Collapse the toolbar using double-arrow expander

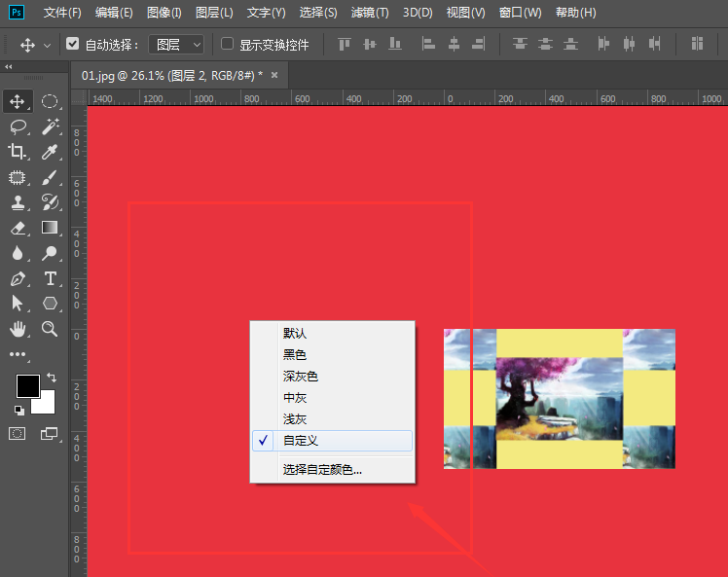click(x=9, y=67)
